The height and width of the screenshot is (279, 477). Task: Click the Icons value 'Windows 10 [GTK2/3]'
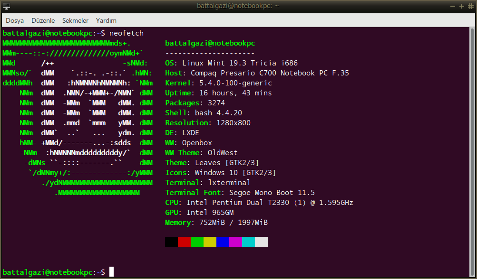[x=235, y=172]
